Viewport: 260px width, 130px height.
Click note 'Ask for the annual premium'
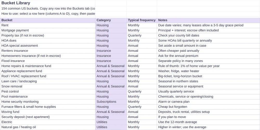[209, 56]
